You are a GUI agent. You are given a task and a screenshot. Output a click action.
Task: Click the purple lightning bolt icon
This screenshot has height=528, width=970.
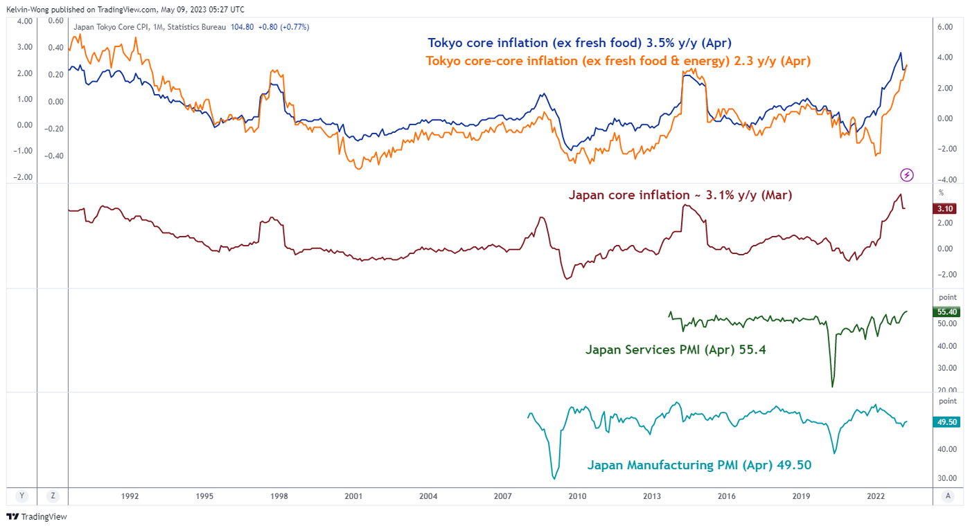pos(906,175)
